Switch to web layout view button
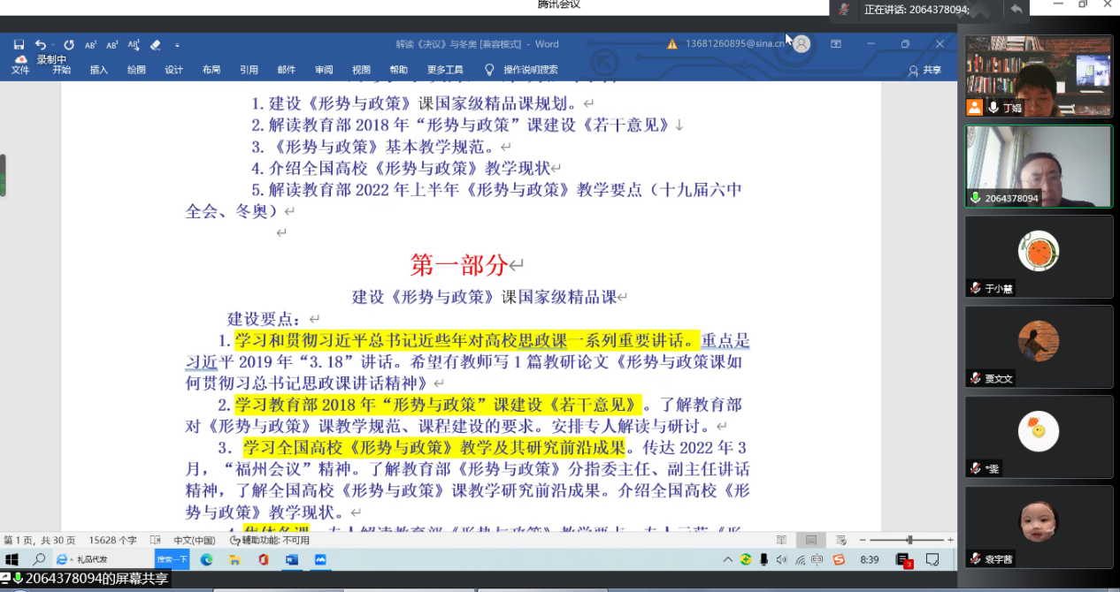Screen dimensions: 1120x592 point(840,540)
